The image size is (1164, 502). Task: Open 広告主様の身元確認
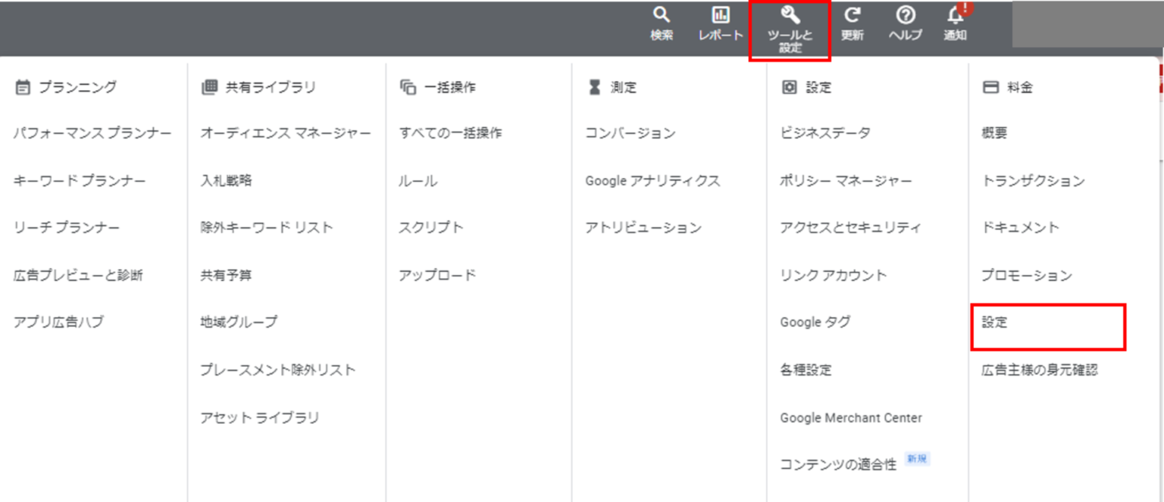tap(1039, 370)
